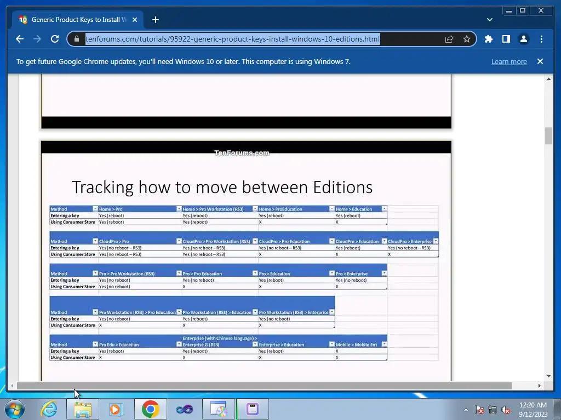
Task: Click the Learn more link
Action: point(509,61)
